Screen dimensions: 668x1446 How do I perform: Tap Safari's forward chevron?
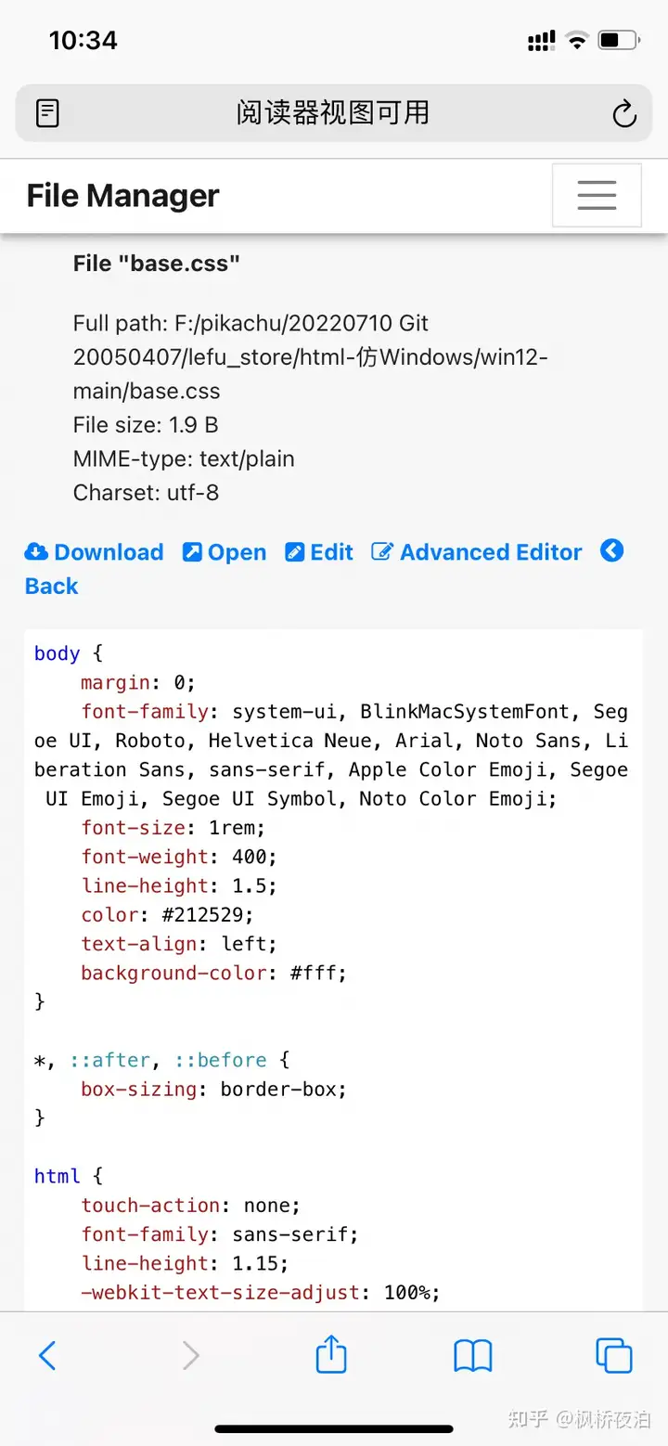click(x=191, y=1356)
